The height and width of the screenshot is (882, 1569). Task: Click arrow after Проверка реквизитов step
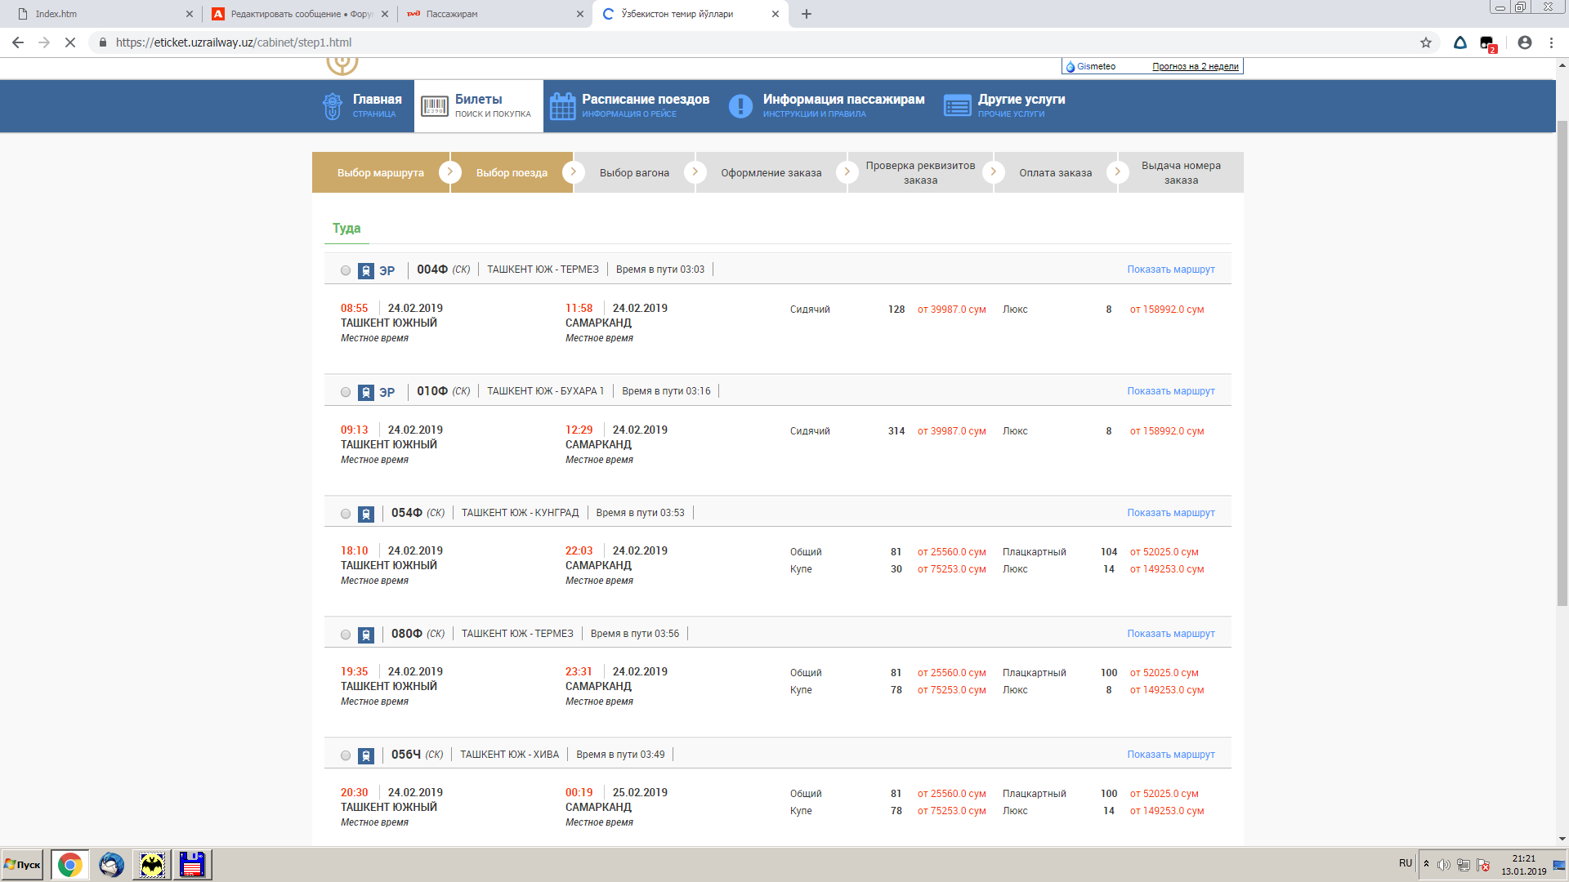click(993, 171)
